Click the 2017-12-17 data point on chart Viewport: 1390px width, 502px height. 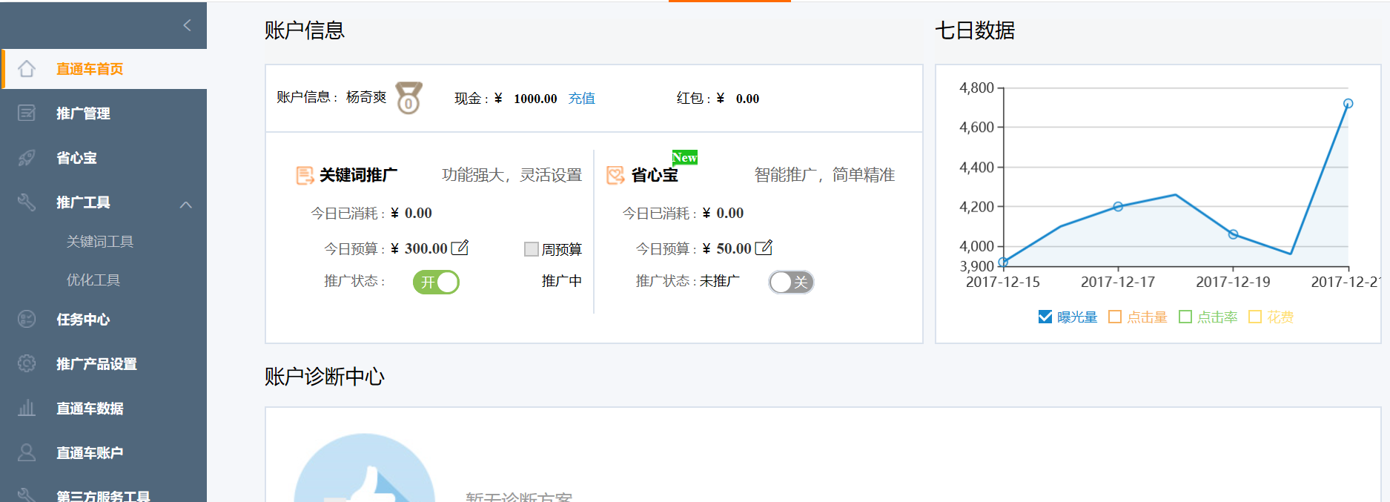[x=1118, y=207]
